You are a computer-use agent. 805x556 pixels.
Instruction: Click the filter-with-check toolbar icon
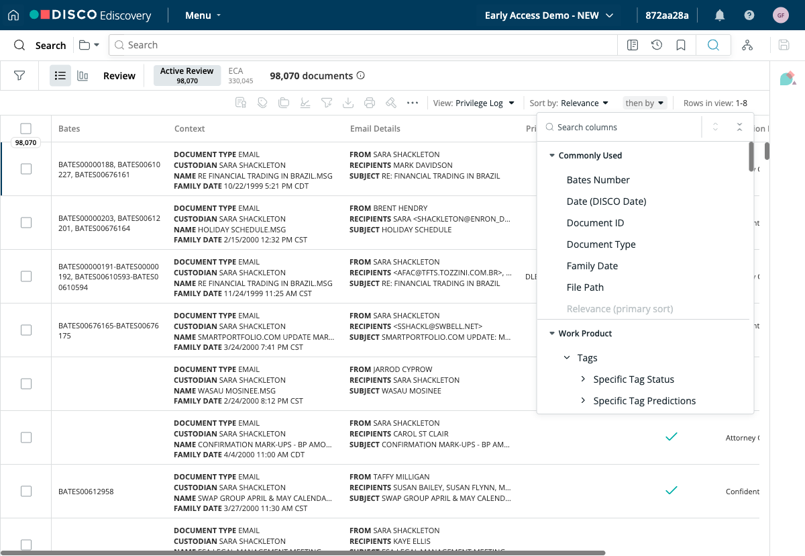tap(327, 103)
